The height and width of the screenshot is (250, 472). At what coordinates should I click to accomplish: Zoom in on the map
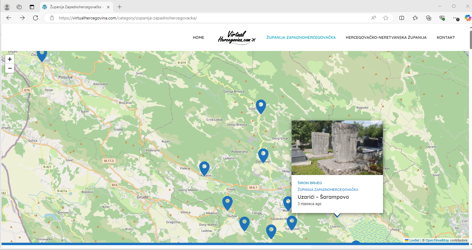pos(10,59)
